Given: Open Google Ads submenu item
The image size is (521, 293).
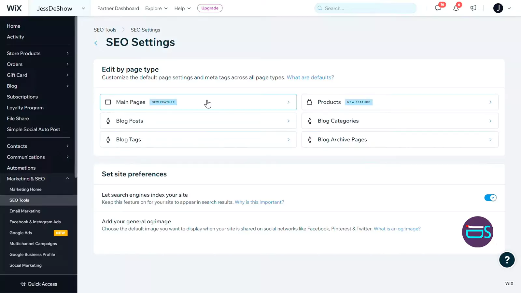Looking at the screenshot, I should point(21,233).
